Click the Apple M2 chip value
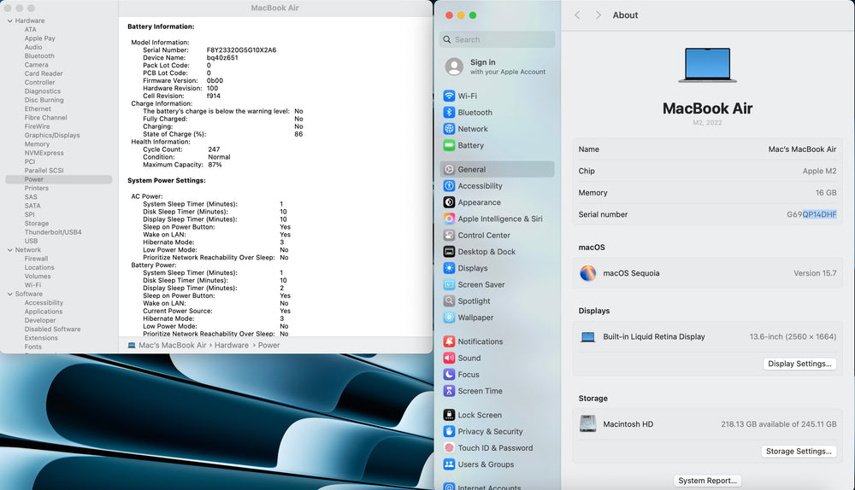 point(819,171)
